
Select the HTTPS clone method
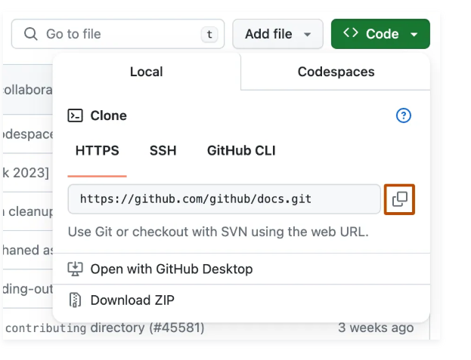coord(98,150)
